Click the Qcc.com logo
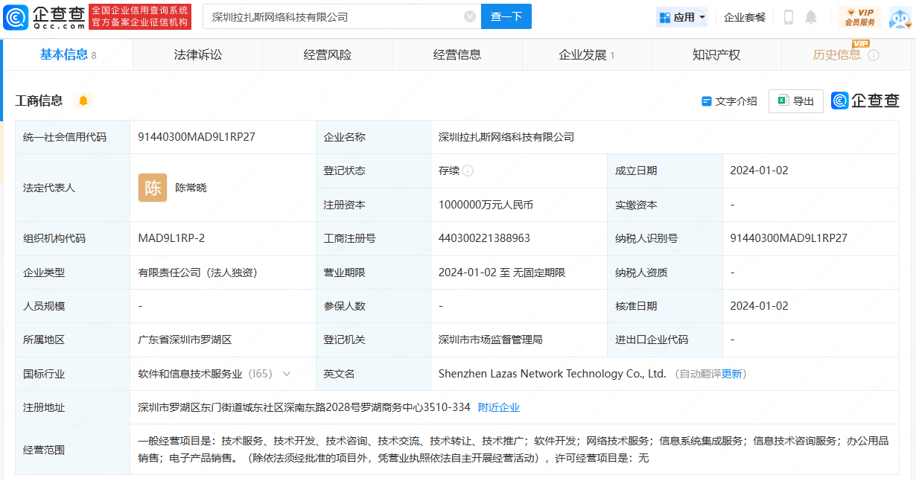The image size is (916, 481). click(44, 16)
